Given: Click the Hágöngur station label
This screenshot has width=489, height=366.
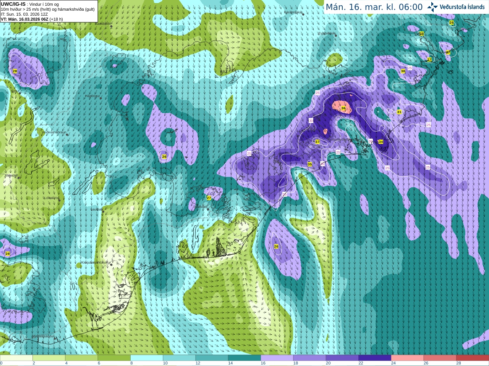Looking at the screenshot, I should point(92,96).
